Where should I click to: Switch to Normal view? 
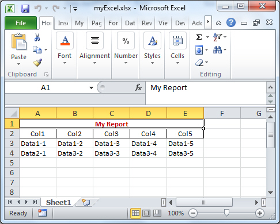point(135,213)
